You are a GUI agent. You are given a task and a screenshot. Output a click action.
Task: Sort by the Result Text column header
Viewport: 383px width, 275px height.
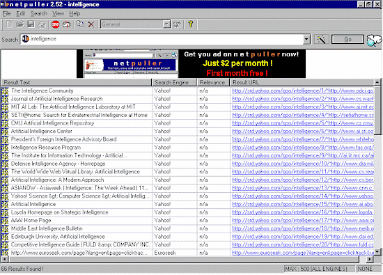click(x=77, y=83)
